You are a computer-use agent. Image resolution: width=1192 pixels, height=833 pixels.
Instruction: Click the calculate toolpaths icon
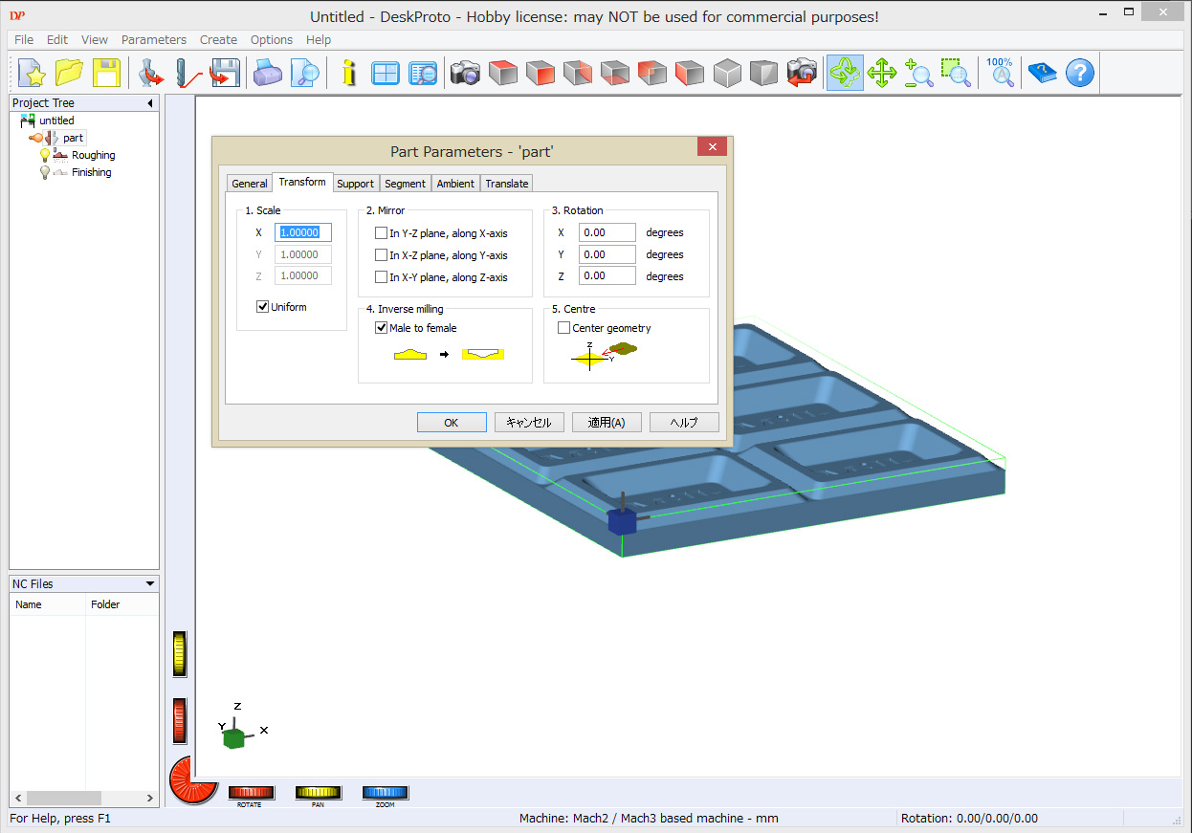188,73
